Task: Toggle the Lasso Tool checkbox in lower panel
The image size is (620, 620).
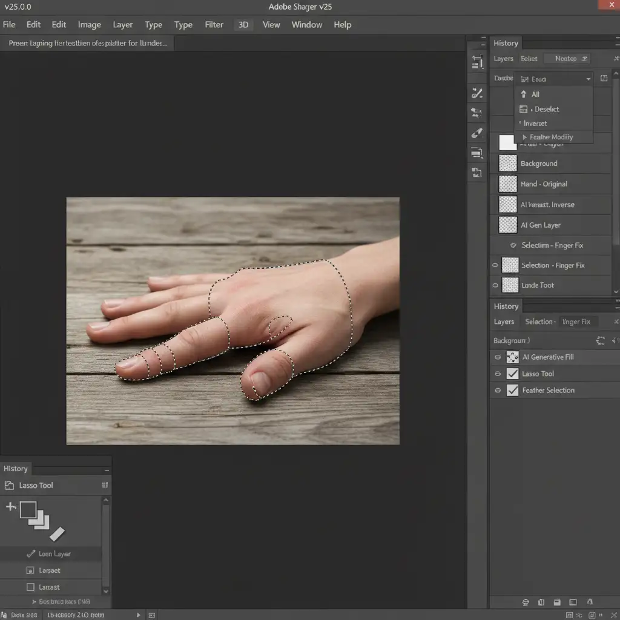Action: (512, 374)
